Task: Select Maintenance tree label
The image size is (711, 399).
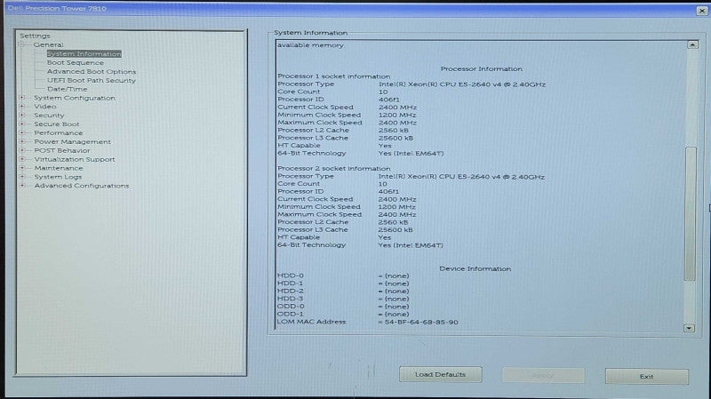Action: click(59, 168)
